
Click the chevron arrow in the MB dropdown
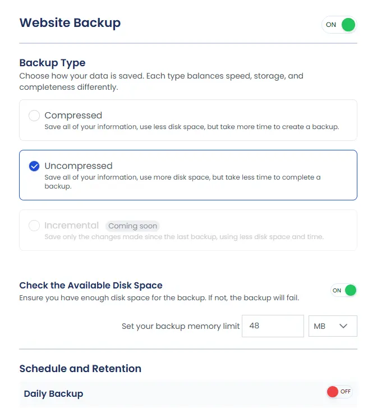point(344,326)
